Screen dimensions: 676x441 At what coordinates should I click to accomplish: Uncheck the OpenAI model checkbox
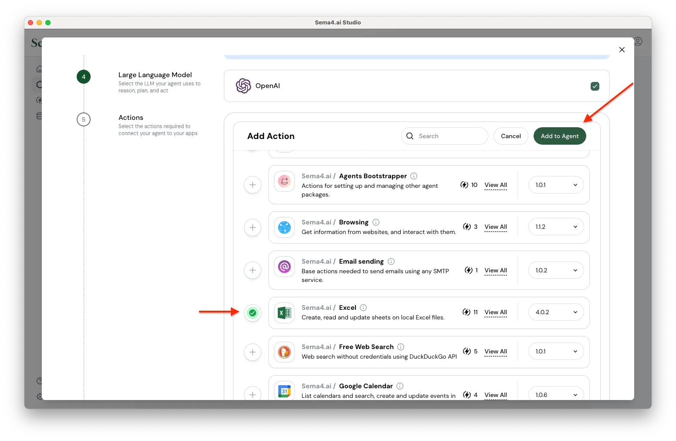595,86
